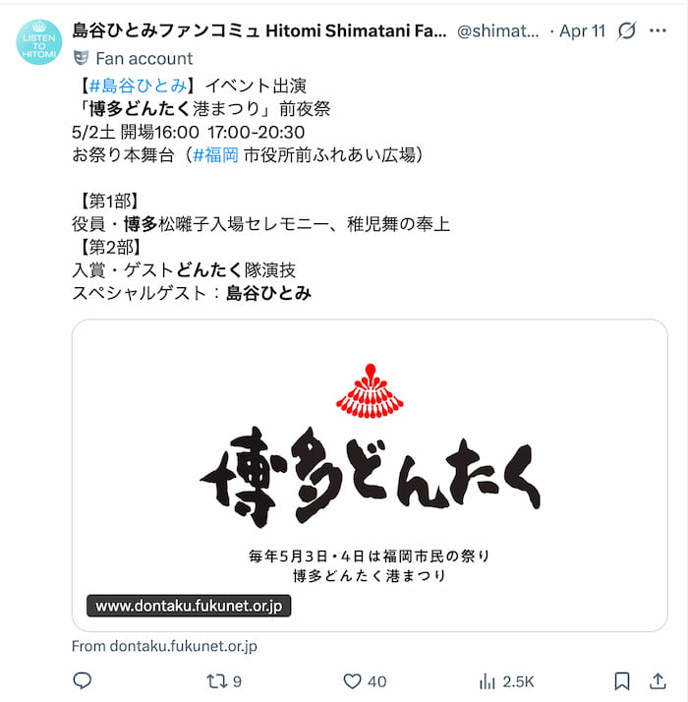Open the @shimat... username handle
The image size is (688, 702).
pos(497,30)
